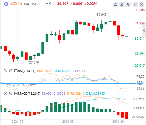
Task: Click the 2024-10 date axis label
Action: pyautogui.click(x=118, y=122)
